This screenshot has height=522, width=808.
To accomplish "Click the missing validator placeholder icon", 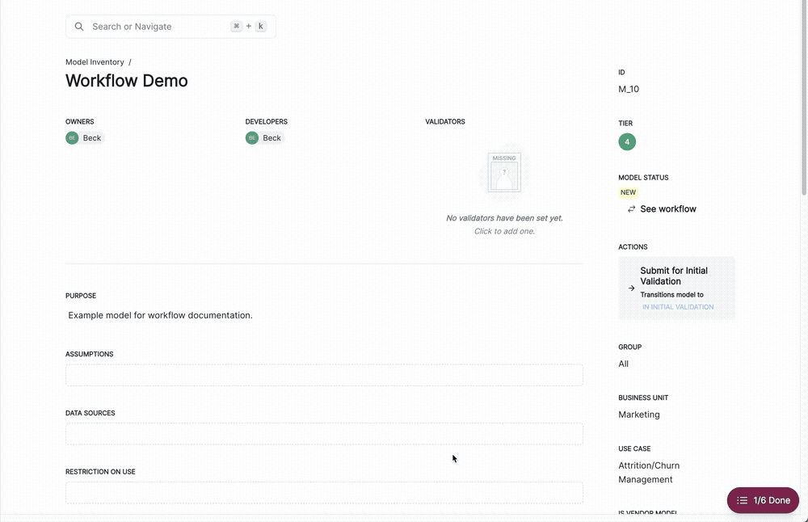I will [503, 171].
